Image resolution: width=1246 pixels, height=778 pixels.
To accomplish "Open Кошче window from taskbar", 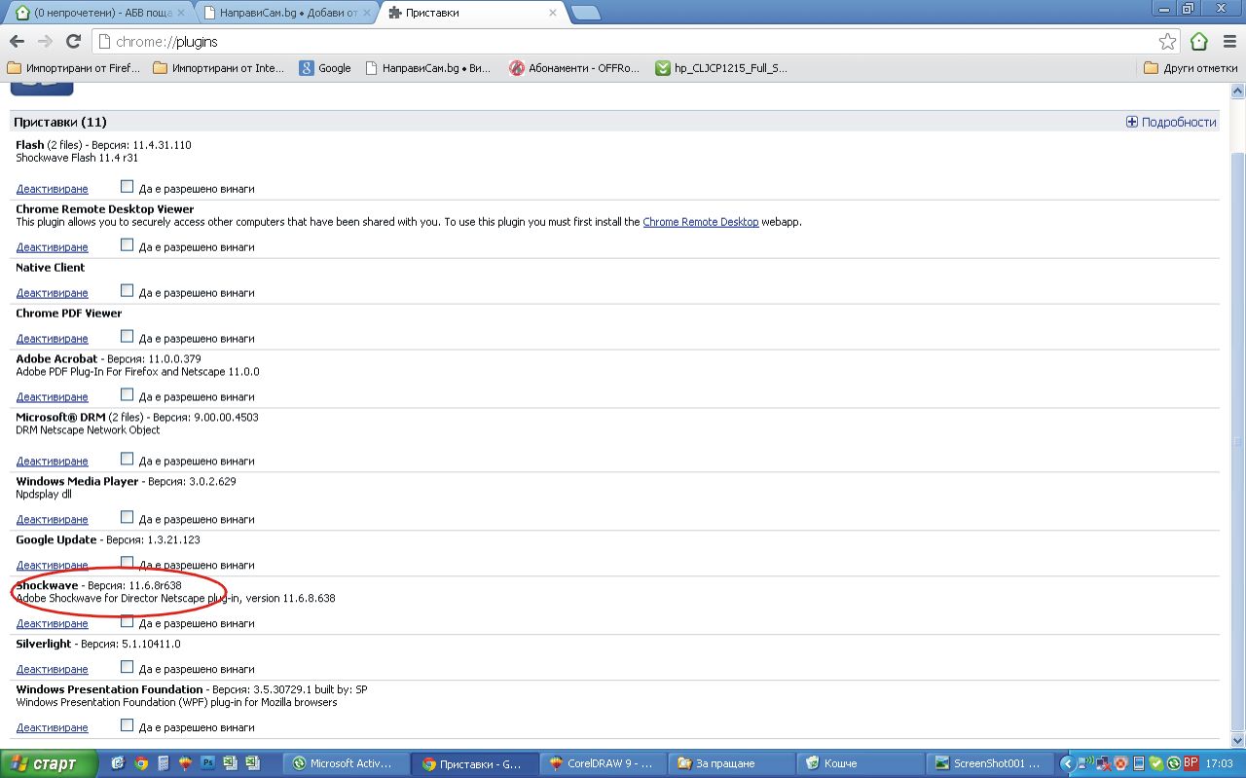I will [x=859, y=764].
